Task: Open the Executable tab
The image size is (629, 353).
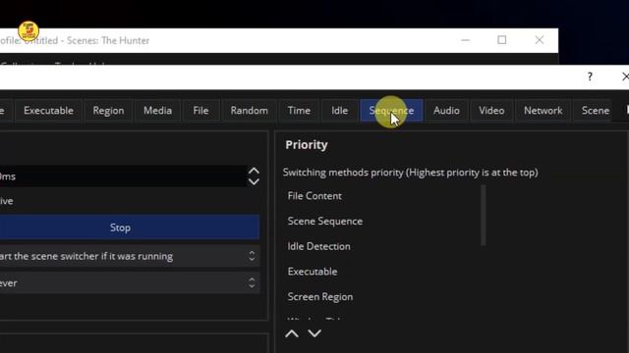Action: pyautogui.click(x=48, y=111)
